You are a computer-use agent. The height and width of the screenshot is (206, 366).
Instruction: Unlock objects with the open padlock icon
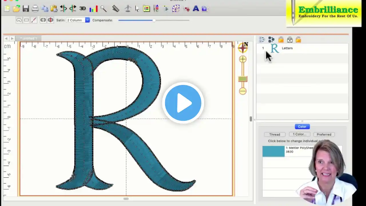click(298, 40)
